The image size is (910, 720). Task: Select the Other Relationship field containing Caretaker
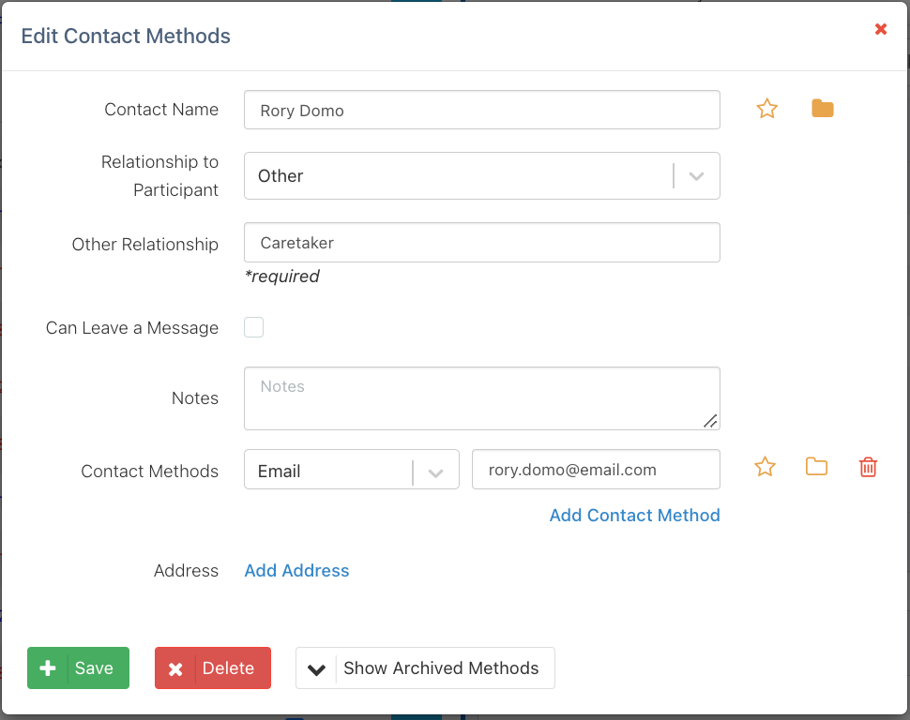[481, 243]
